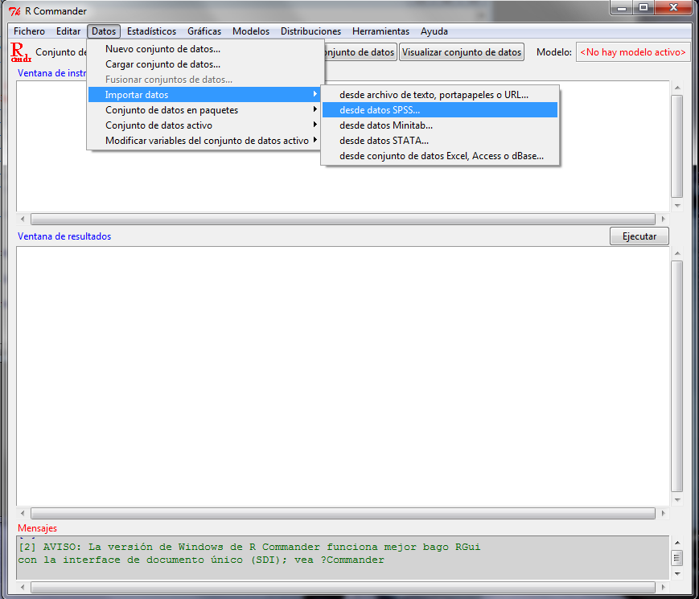Click Visualizar conjunto de datos button
This screenshot has height=599, width=699.
click(462, 52)
